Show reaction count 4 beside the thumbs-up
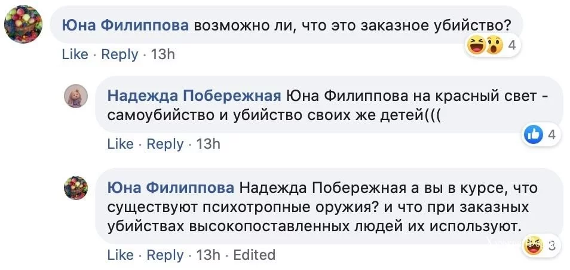Screen dimensions: 570x270 (x=551, y=136)
